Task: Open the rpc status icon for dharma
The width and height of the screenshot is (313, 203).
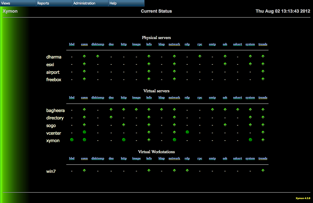Action: (200, 56)
